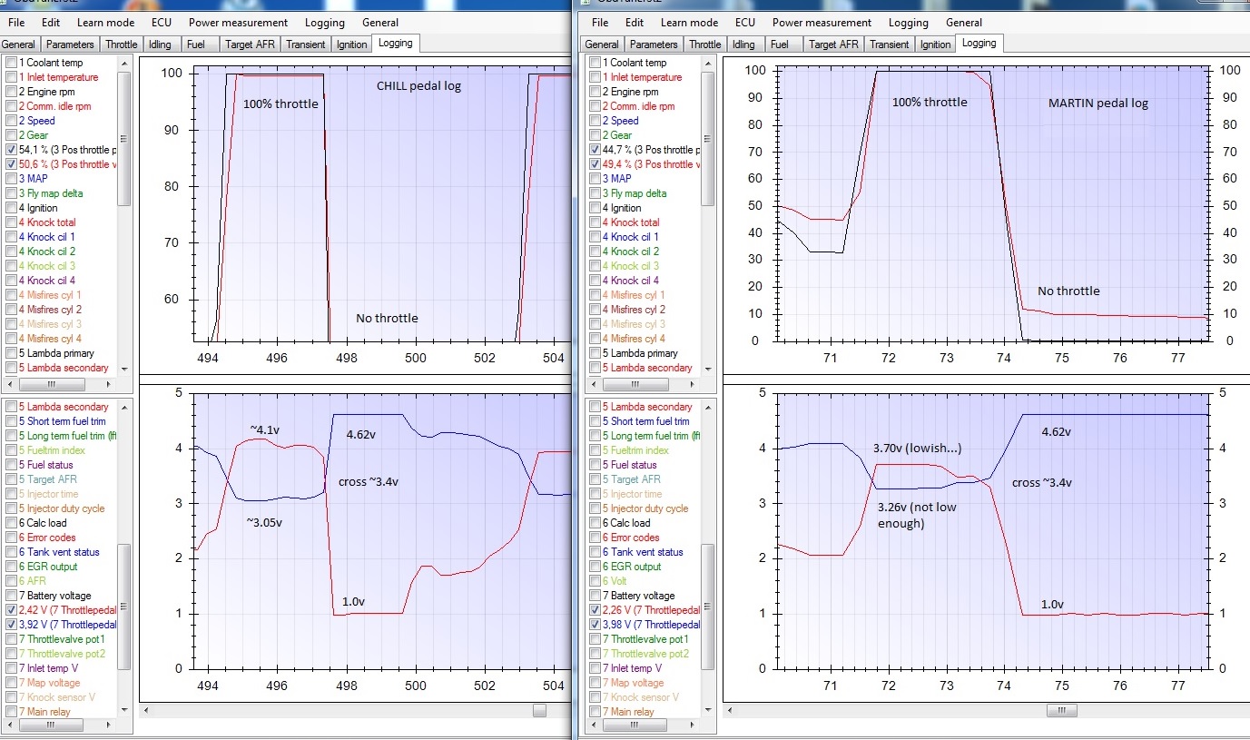
Task: Enable 7 Battery voltage in CHILL log window
Action: (x=11, y=596)
